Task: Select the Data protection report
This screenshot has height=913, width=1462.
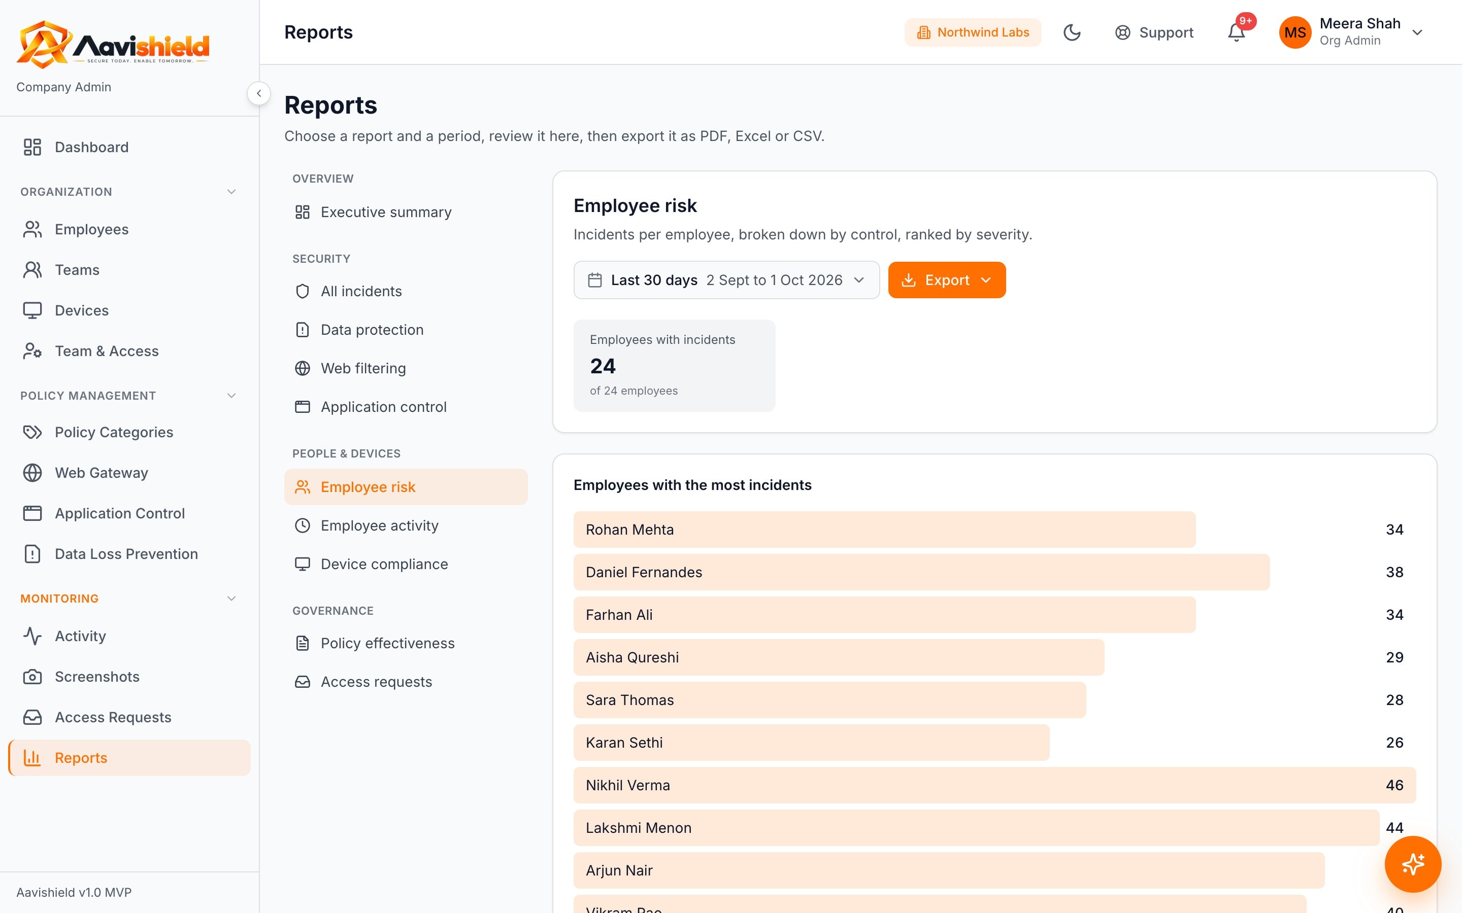Action: click(x=406, y=330)
